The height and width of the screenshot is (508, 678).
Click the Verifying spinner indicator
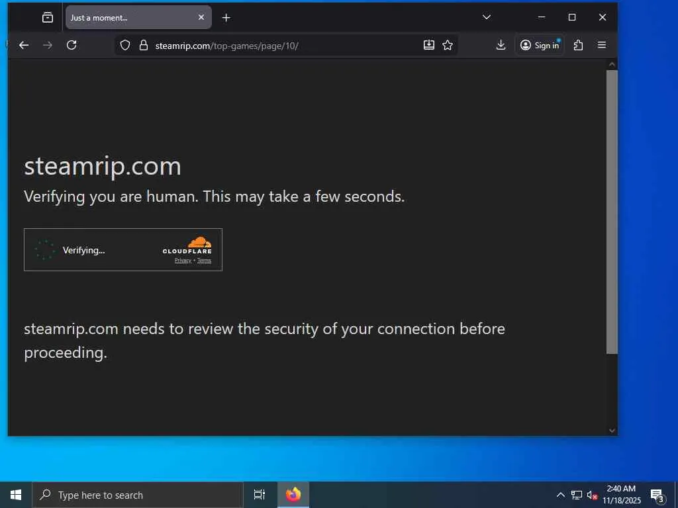(x=45, y=250)
